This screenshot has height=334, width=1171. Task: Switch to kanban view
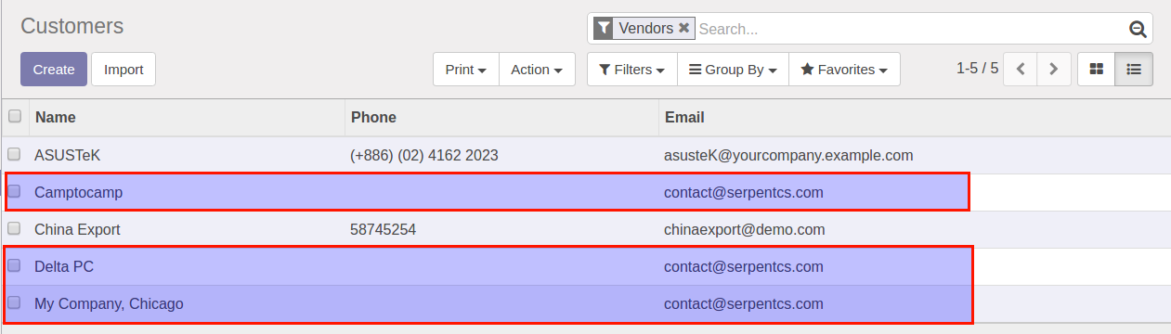[1096, 69]
